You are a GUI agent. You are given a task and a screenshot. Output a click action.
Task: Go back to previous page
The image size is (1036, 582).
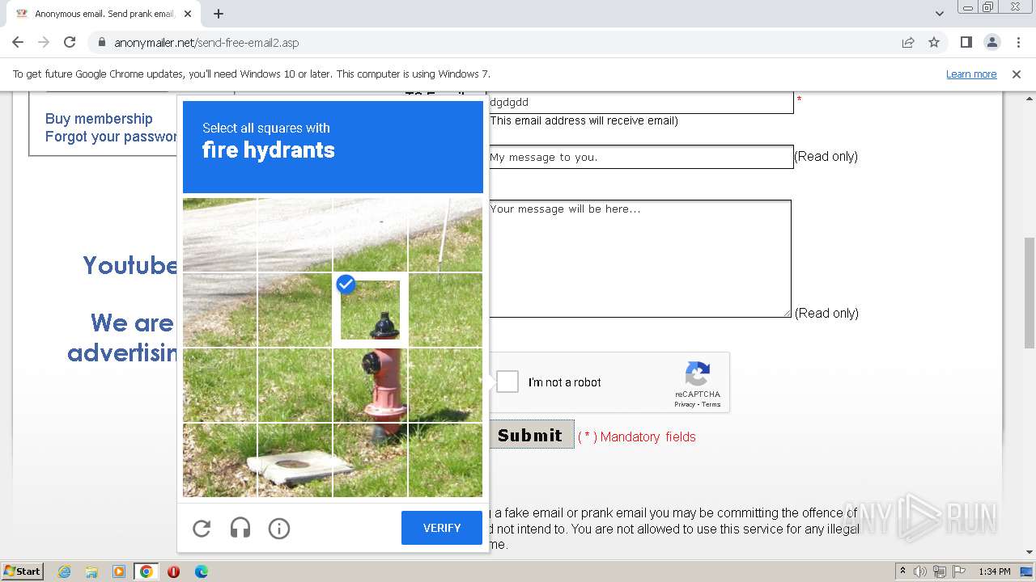[x=18, y=42]
